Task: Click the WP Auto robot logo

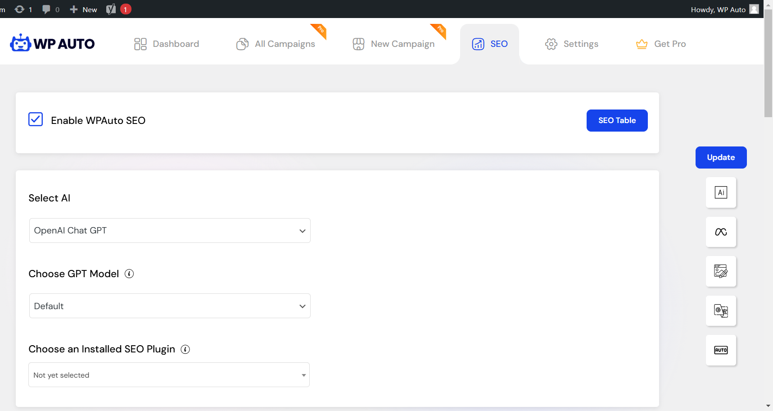Action: pos(52,43)
